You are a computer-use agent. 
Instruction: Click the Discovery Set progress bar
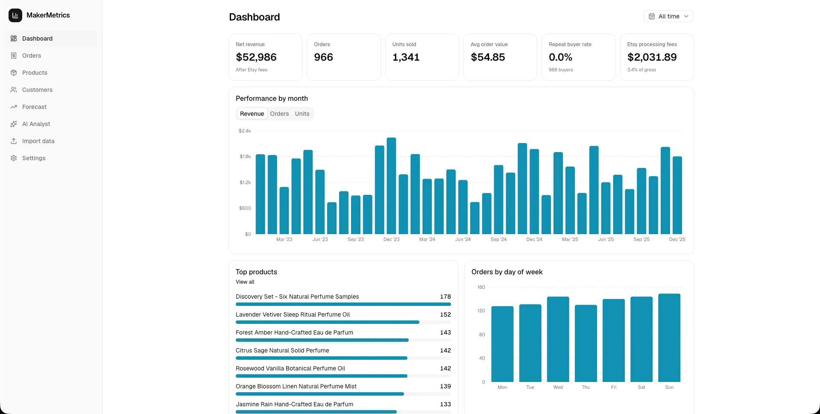click(343, 304)
